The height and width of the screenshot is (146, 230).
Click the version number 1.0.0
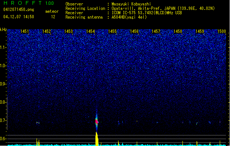click(50, 3)
